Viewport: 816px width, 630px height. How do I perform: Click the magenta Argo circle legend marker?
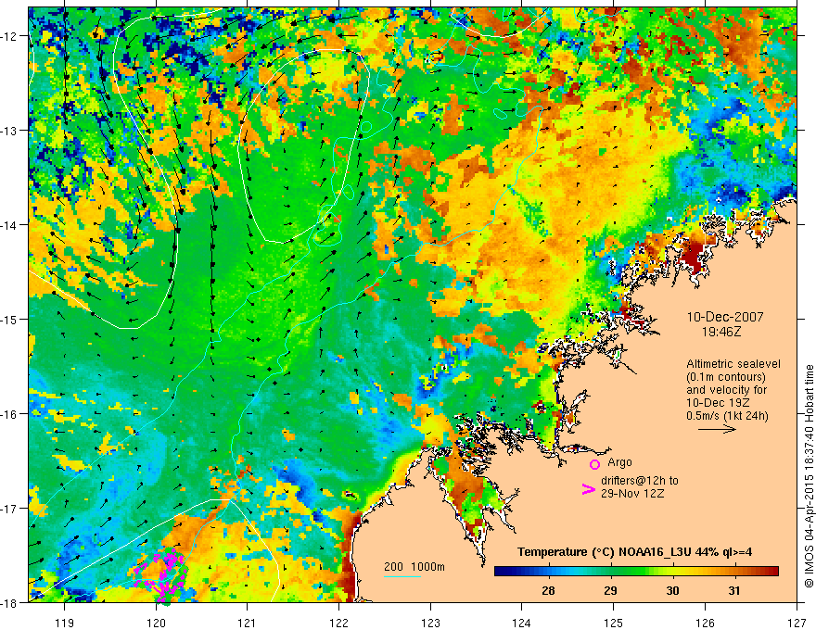[x=594, y=464]
